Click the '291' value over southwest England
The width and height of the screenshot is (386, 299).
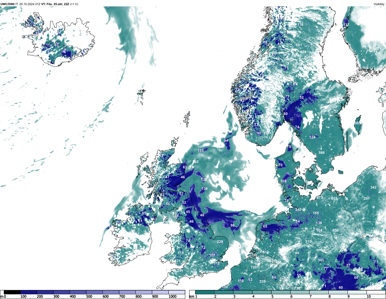pyautogui.click(x=180, y=271)
